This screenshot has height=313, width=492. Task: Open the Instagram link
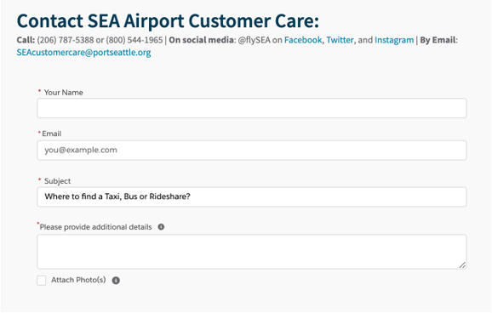(394, 40)
